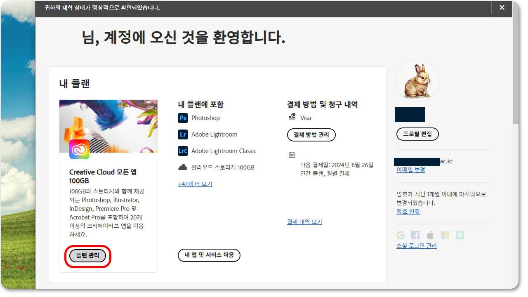Click the 결제 방법 및 청구 내역 heading
The image size is (528, 297).
(x=323, y=104)
